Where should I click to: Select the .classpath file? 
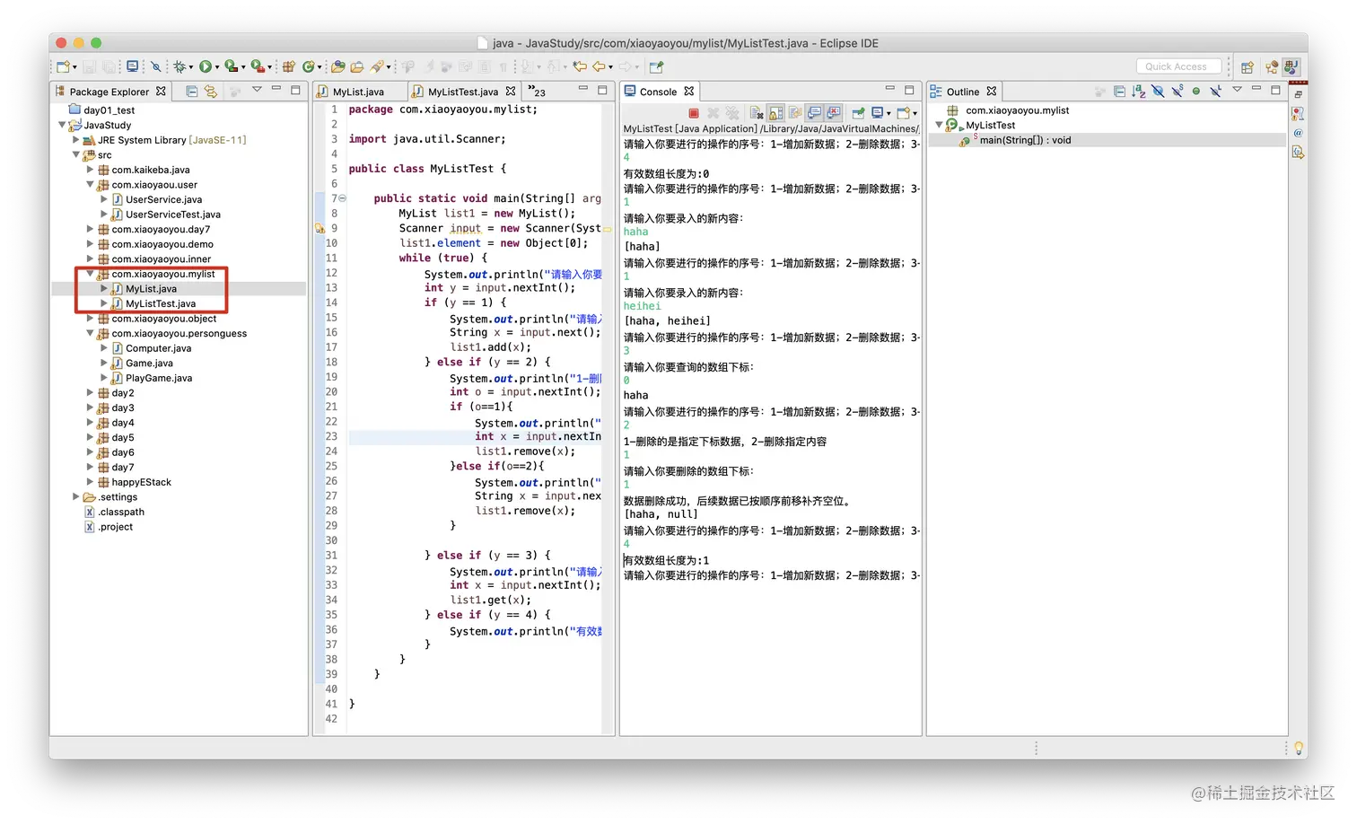point(121,512)
